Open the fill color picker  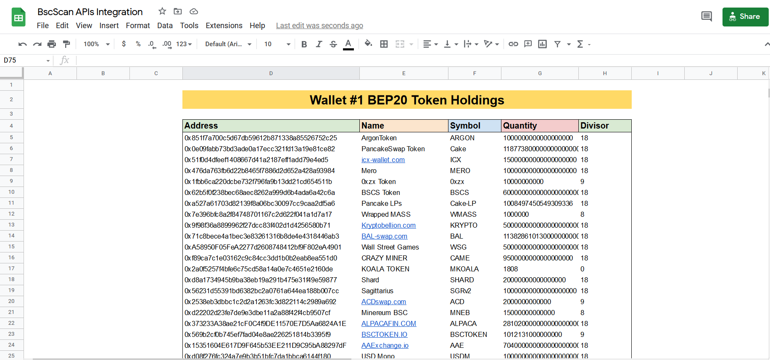(368, 44)
